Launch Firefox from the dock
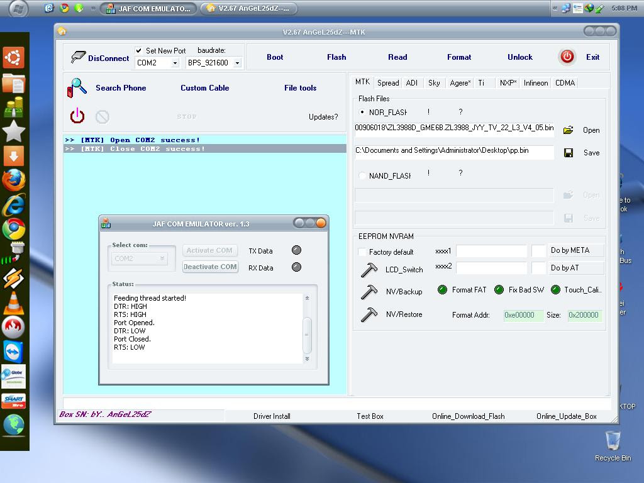Screen dimensions: 644x483 coord(14,180)
